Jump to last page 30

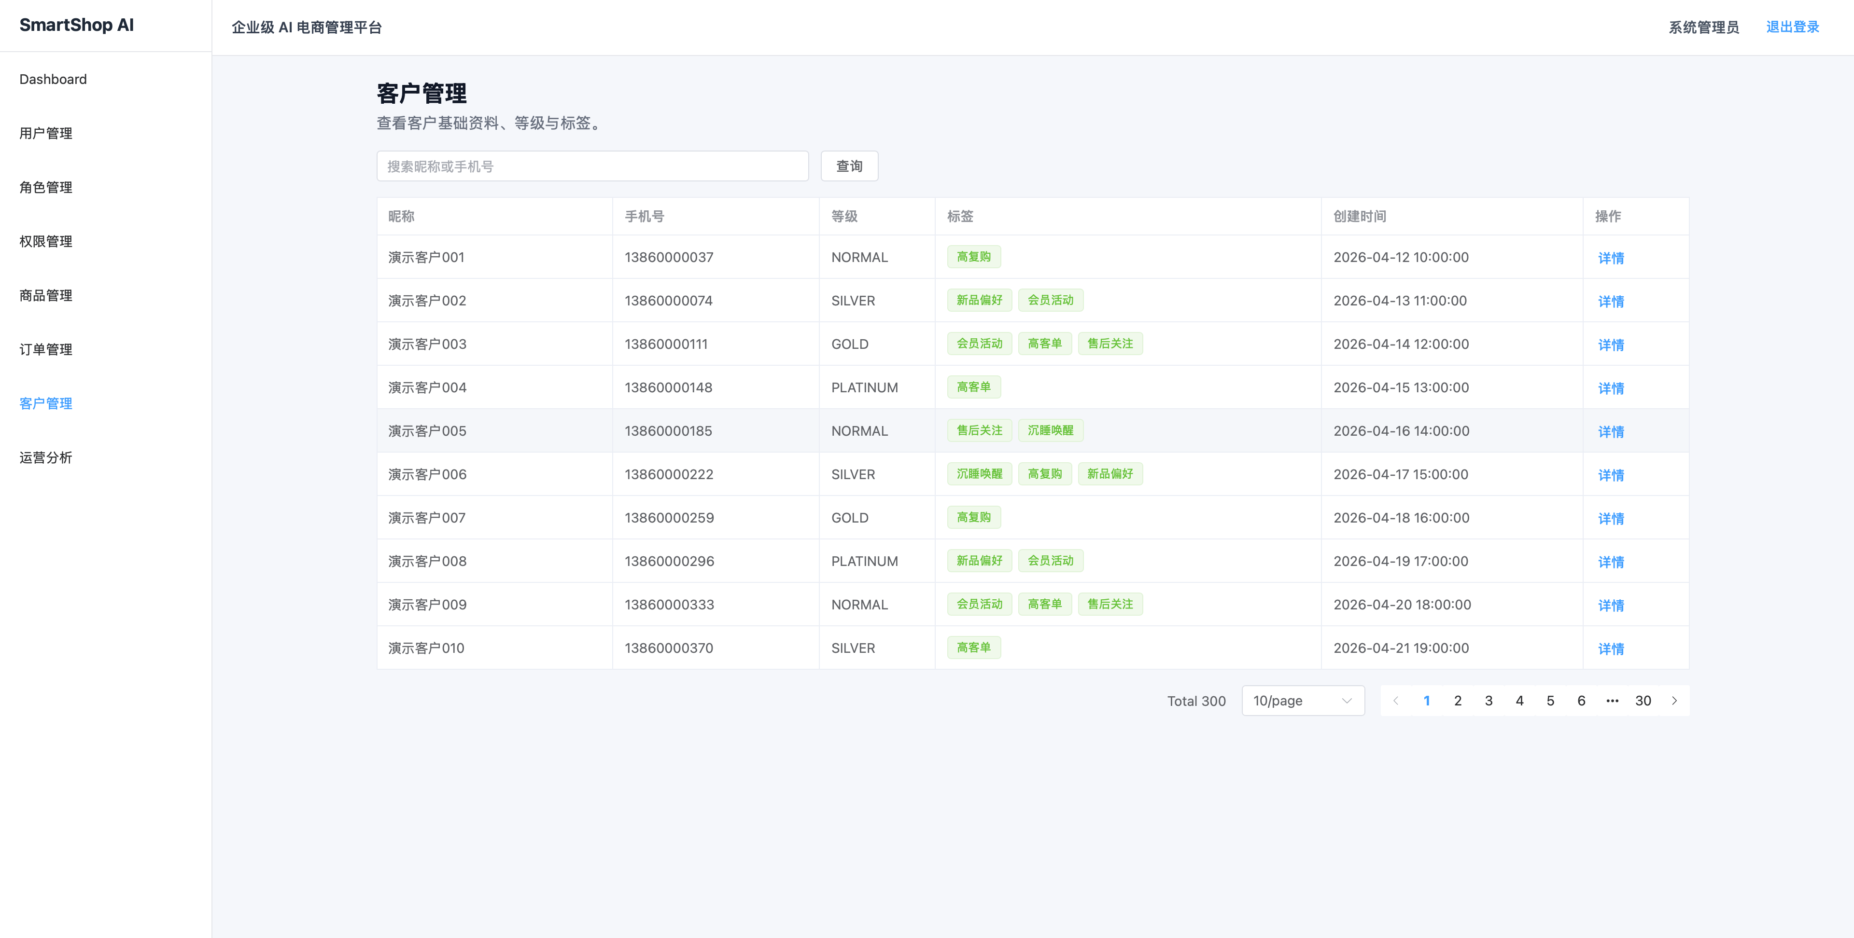(1643, 701)
